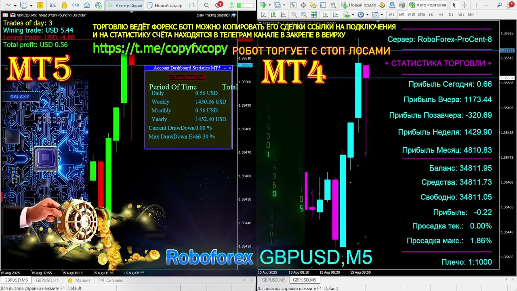517x291 pixels.
Task: Select M15 timeframe in MT4
Action: [x=411, y=15]
